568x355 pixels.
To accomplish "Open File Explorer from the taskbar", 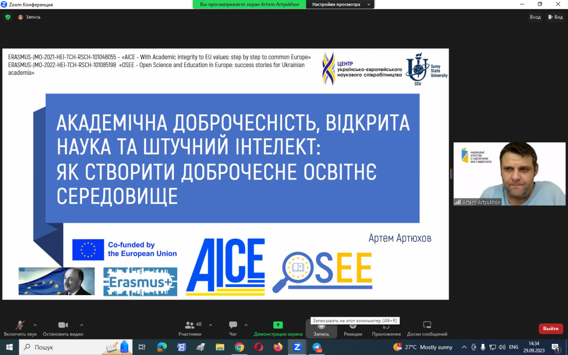I will (x=220, y=347).
